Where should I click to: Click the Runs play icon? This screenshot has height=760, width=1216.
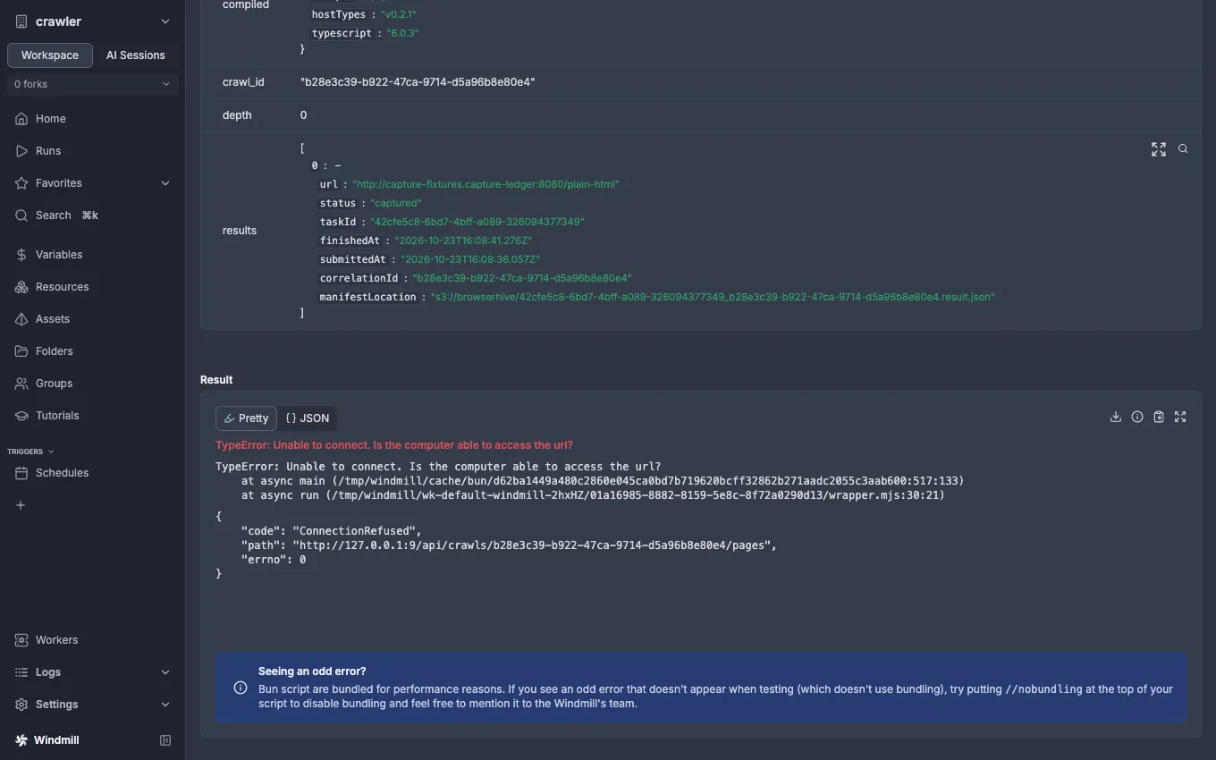pos(22,151)
